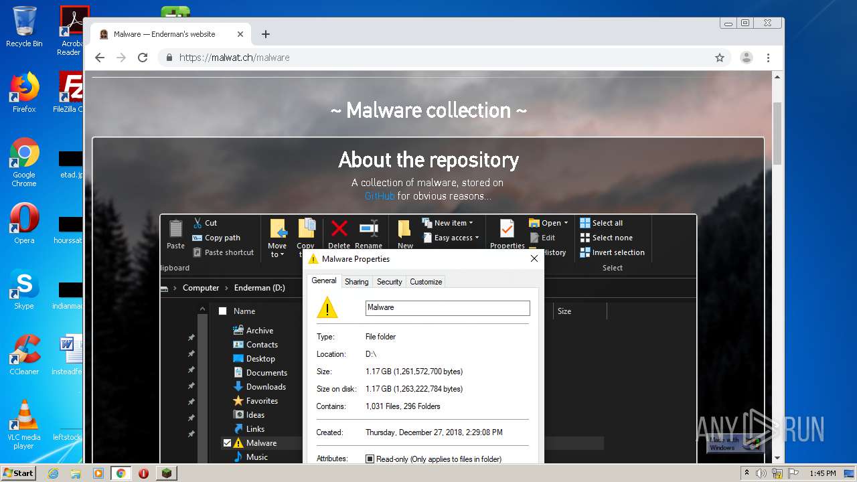Image resolution: width=857 pixels, height=482 pixels.
Task: View site info via the padlock icon
Action: pos(169,58)
